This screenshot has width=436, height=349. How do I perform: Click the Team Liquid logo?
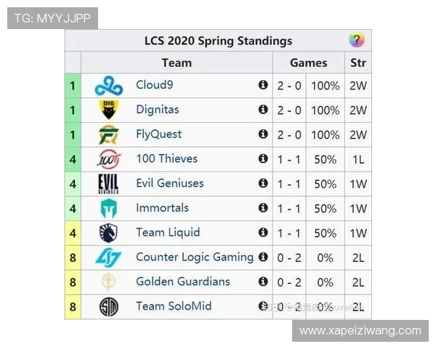point(108,233)
